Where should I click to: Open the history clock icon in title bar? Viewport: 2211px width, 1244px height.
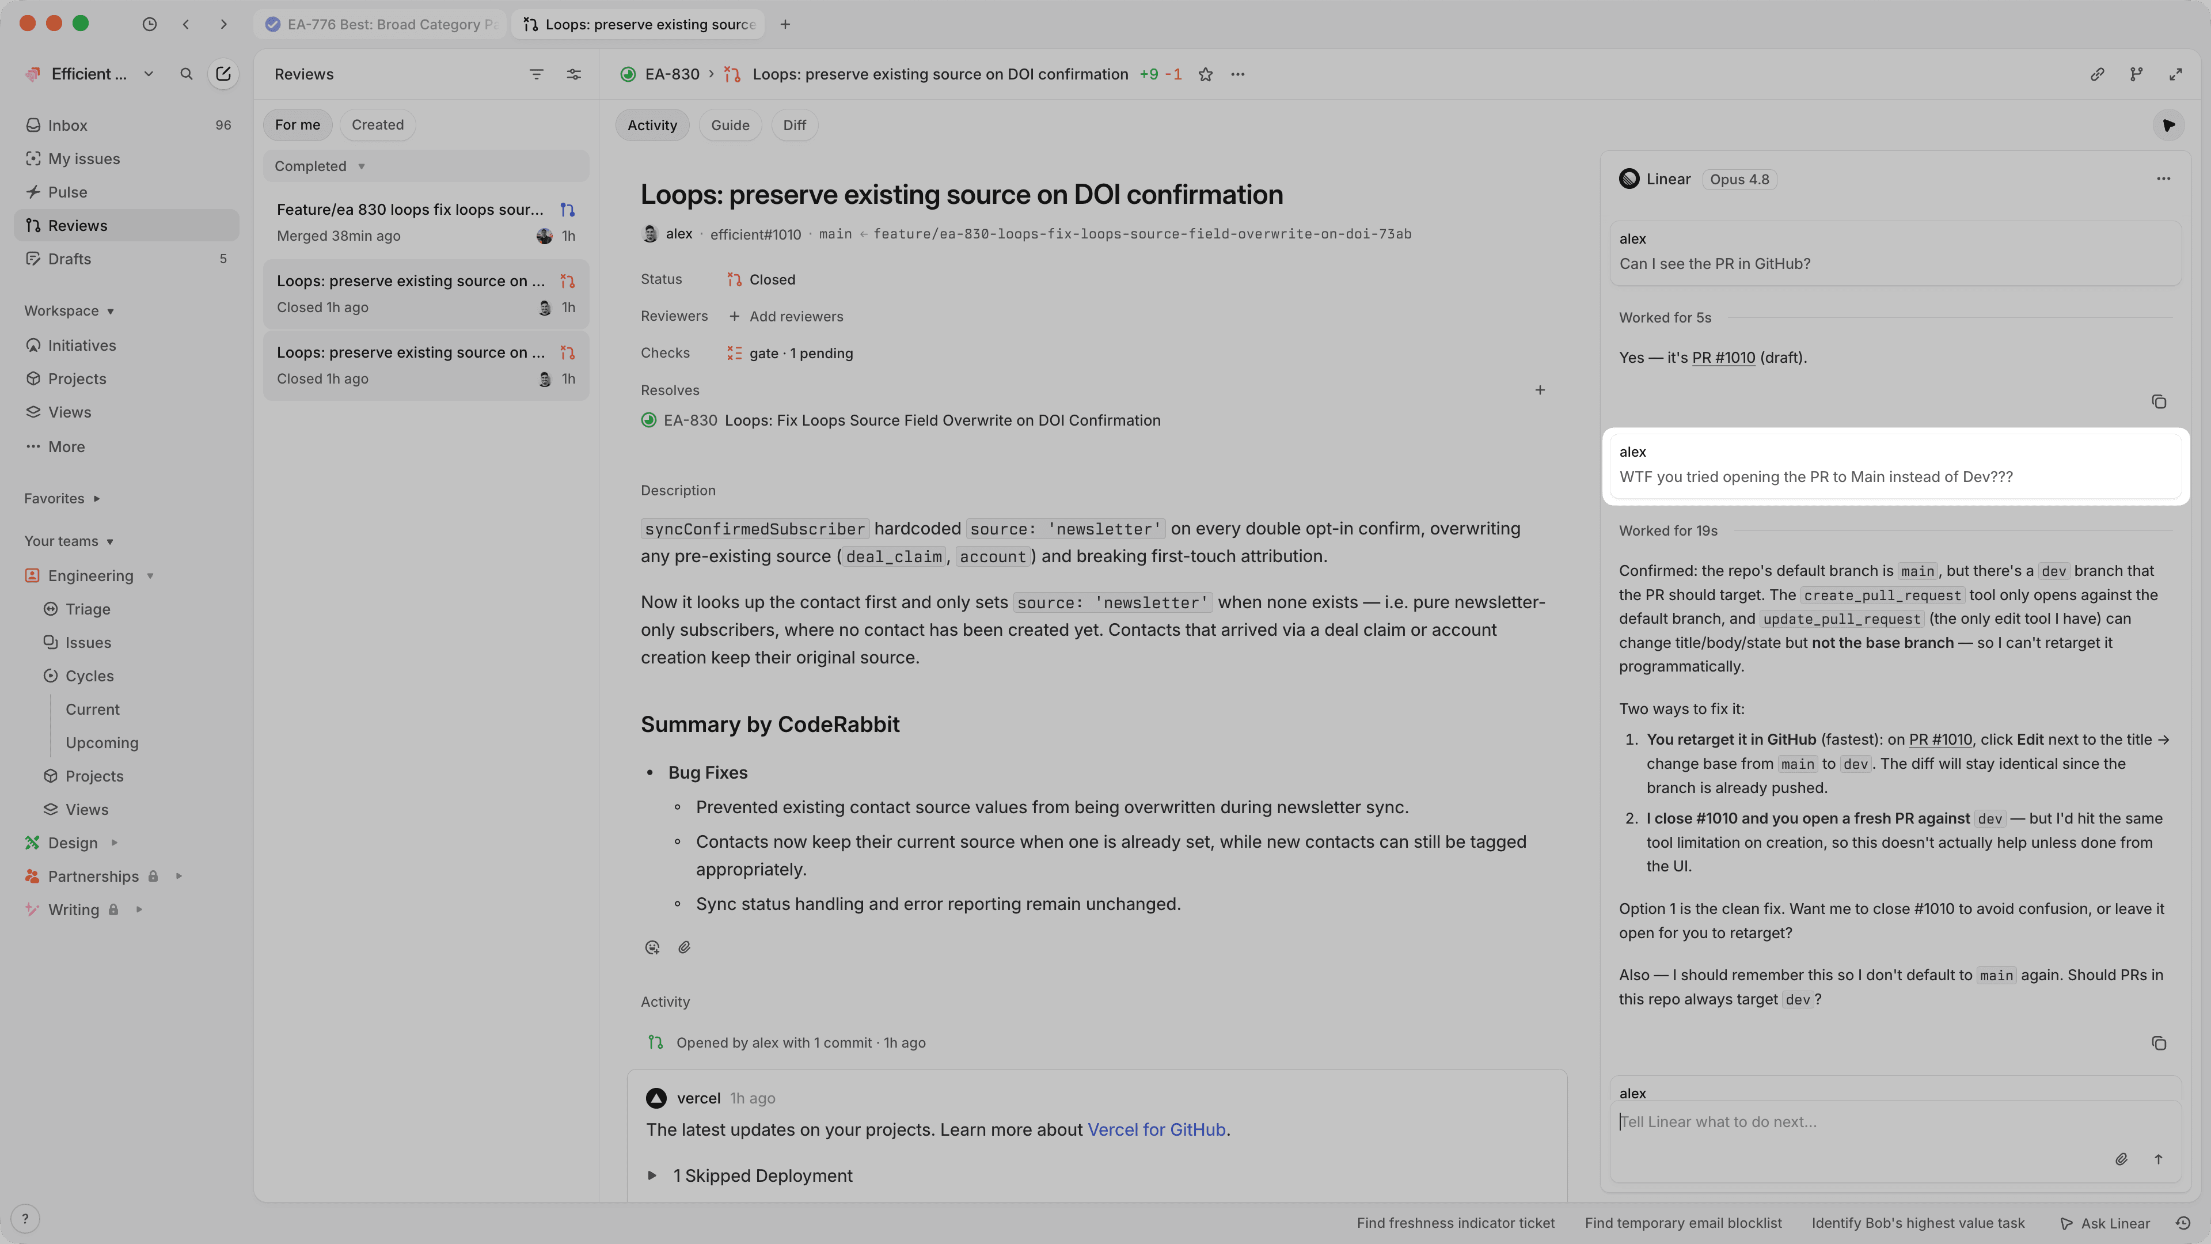(149, 24)
